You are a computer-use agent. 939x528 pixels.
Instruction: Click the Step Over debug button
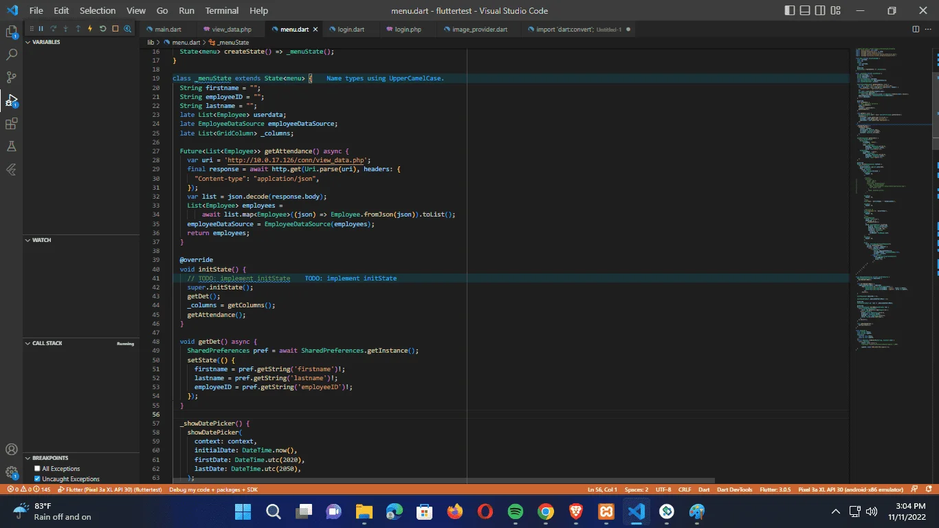pos(53,29)
